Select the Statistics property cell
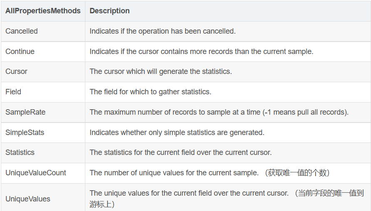This screenshot has width=371, height=211. (20, 152)
